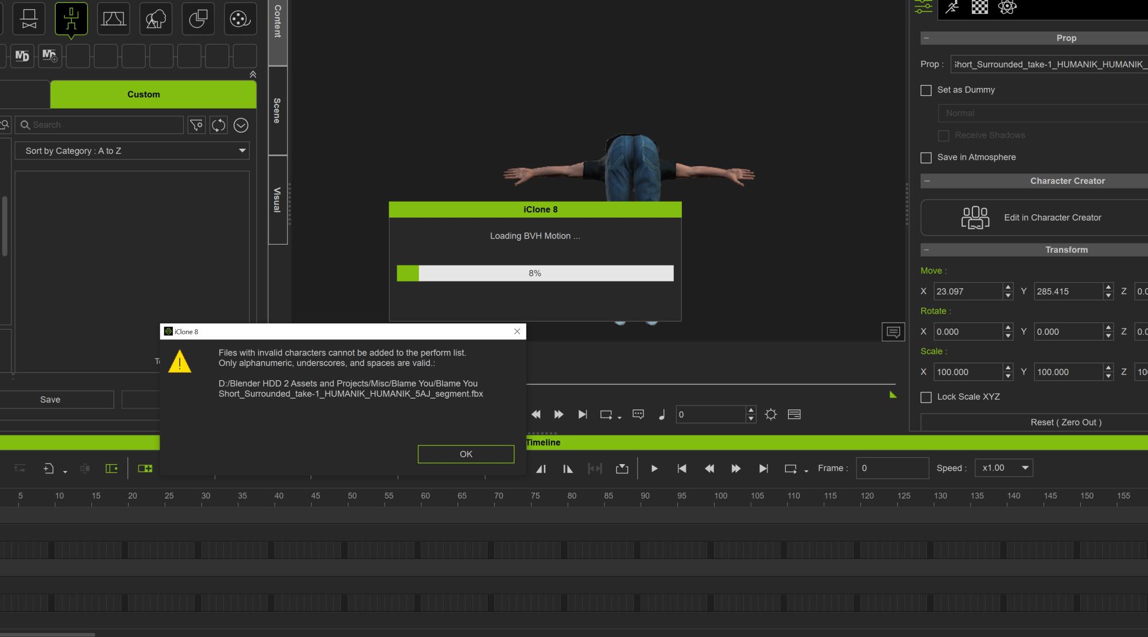Increase Move X value with stepper
This screenshot has height=637, width=1148.
(x=1008, y=287)
